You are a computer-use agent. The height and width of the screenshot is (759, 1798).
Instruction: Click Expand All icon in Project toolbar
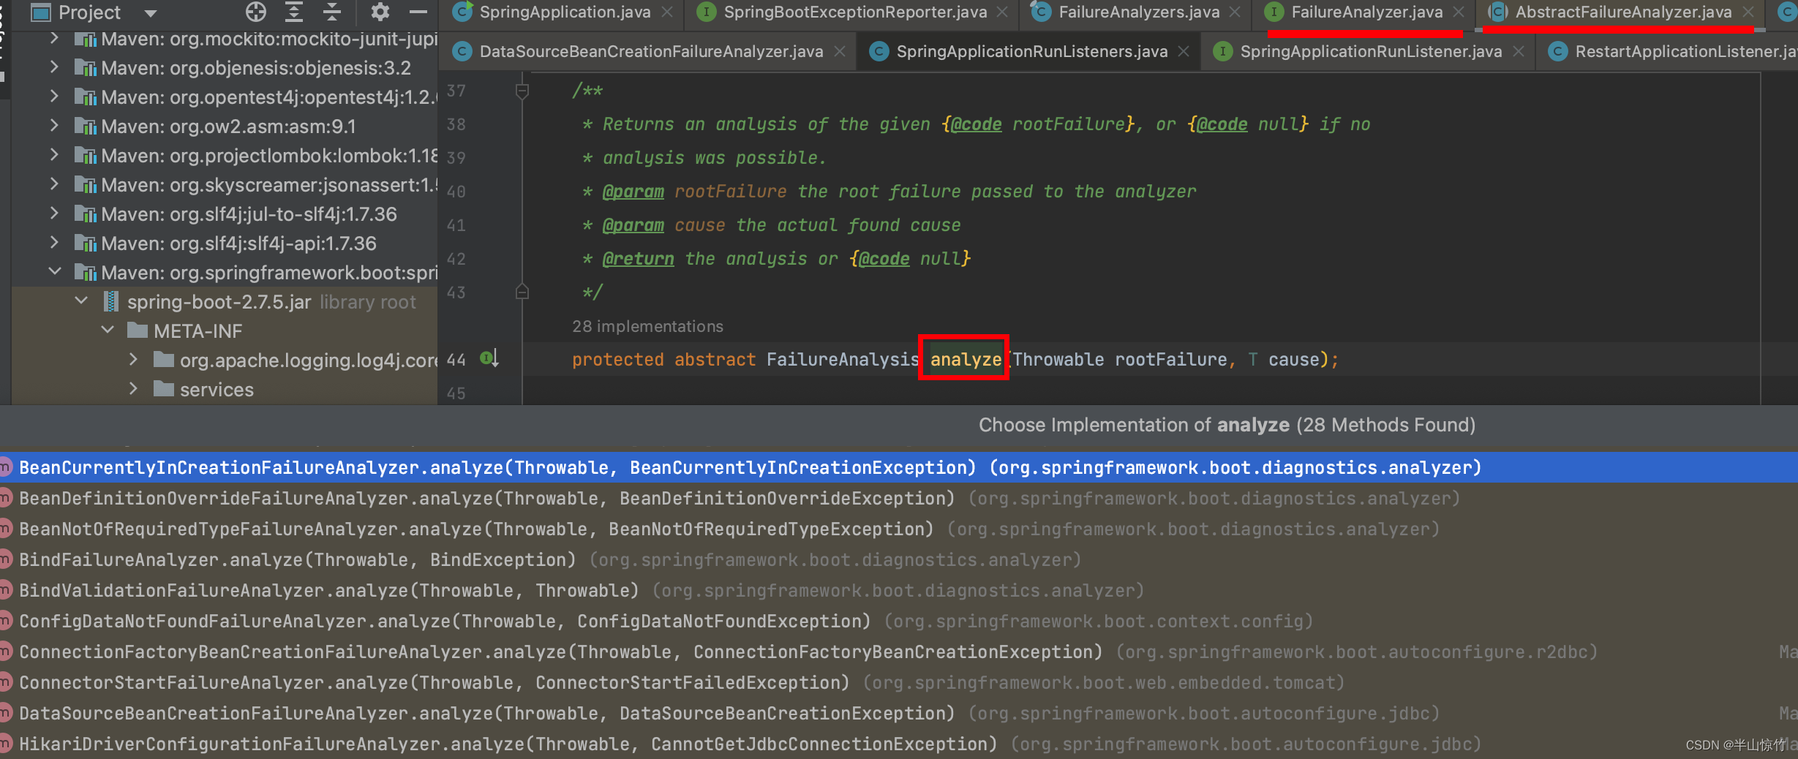click(294, 12)
